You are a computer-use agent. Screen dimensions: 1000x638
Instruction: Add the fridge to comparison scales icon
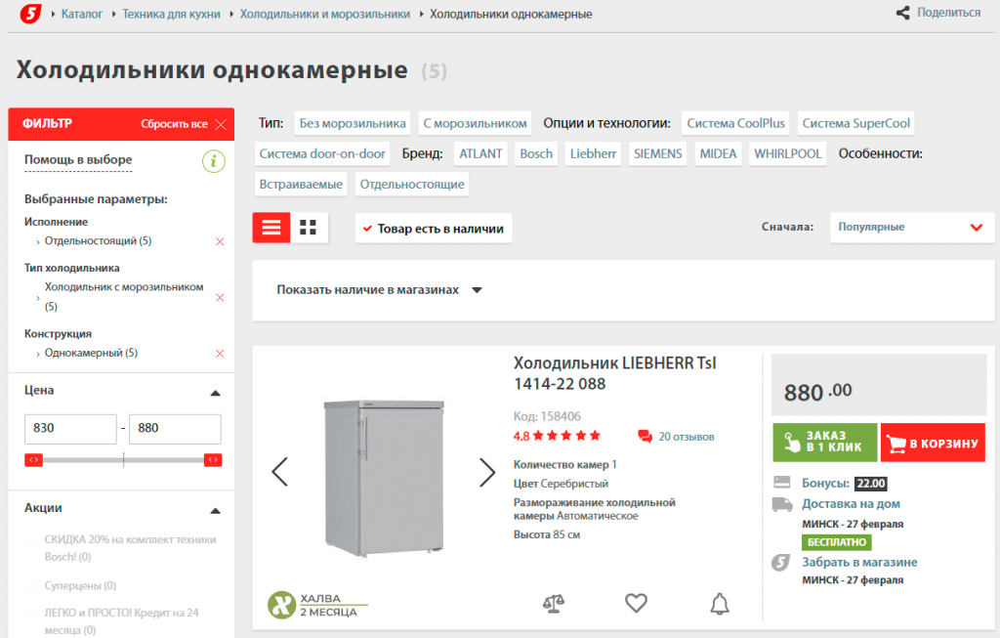tap(554, 603)
